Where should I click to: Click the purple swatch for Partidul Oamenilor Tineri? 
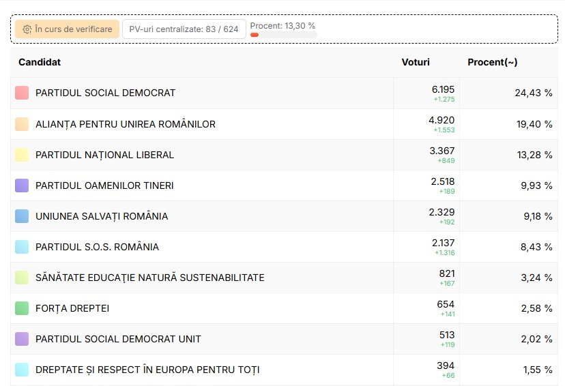[x=22, y=185]
